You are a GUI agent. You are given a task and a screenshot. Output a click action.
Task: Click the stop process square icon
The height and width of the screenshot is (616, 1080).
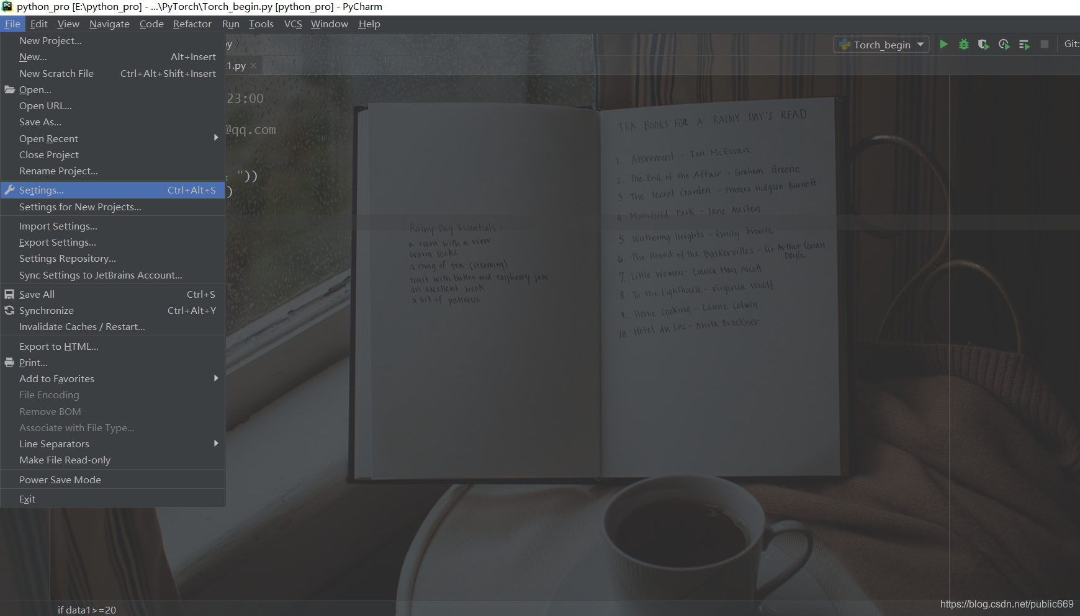[x=1045, y=45]
